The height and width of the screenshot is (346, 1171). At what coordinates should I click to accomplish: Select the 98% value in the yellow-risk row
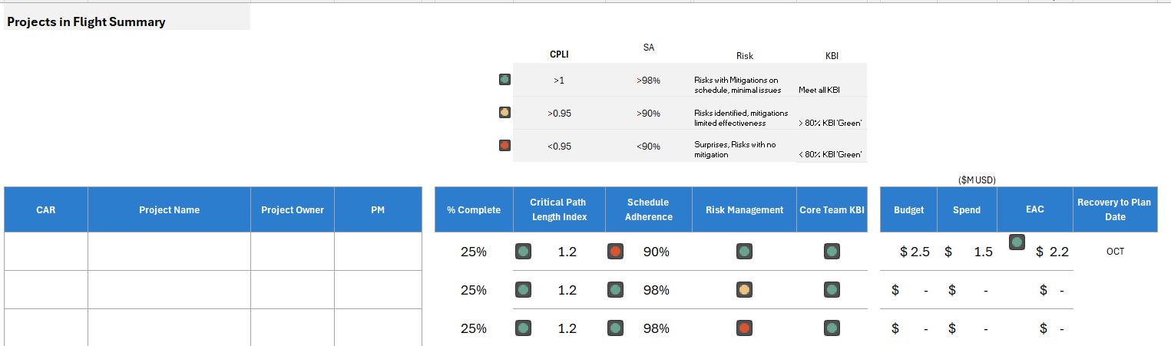pos(657,290)
